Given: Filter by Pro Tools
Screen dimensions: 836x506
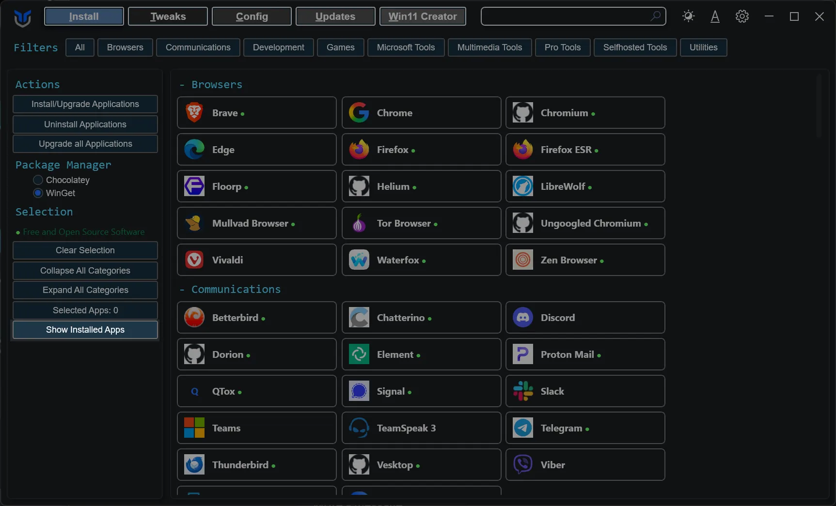Looking at the screenshot, I should (563, 47).
